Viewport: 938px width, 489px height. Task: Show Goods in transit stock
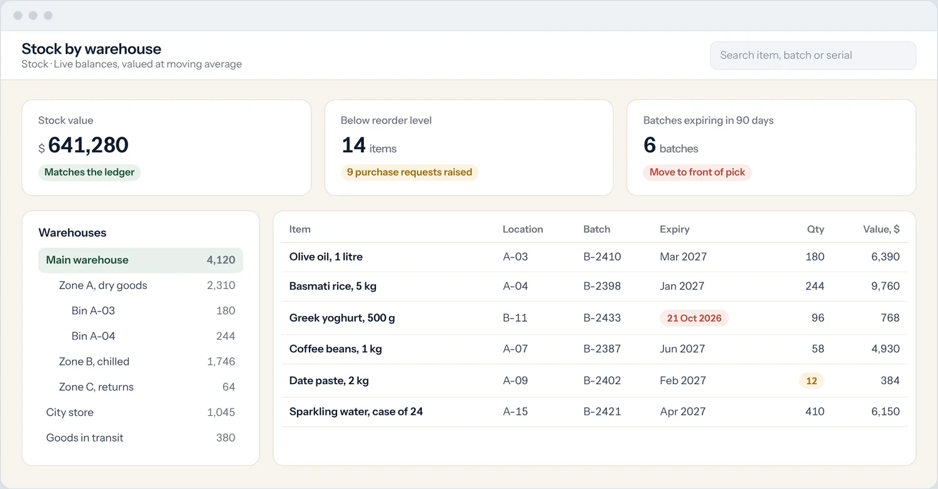click(141, 438)
